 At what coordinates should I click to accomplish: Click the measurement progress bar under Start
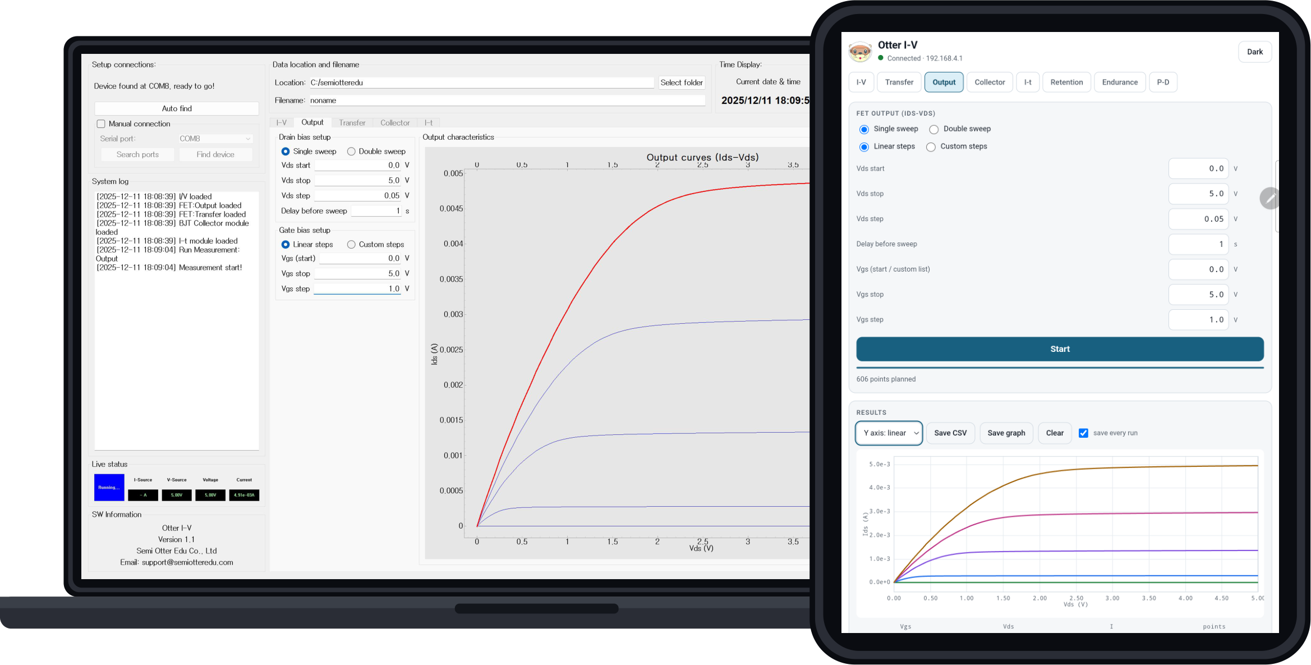1060,368
